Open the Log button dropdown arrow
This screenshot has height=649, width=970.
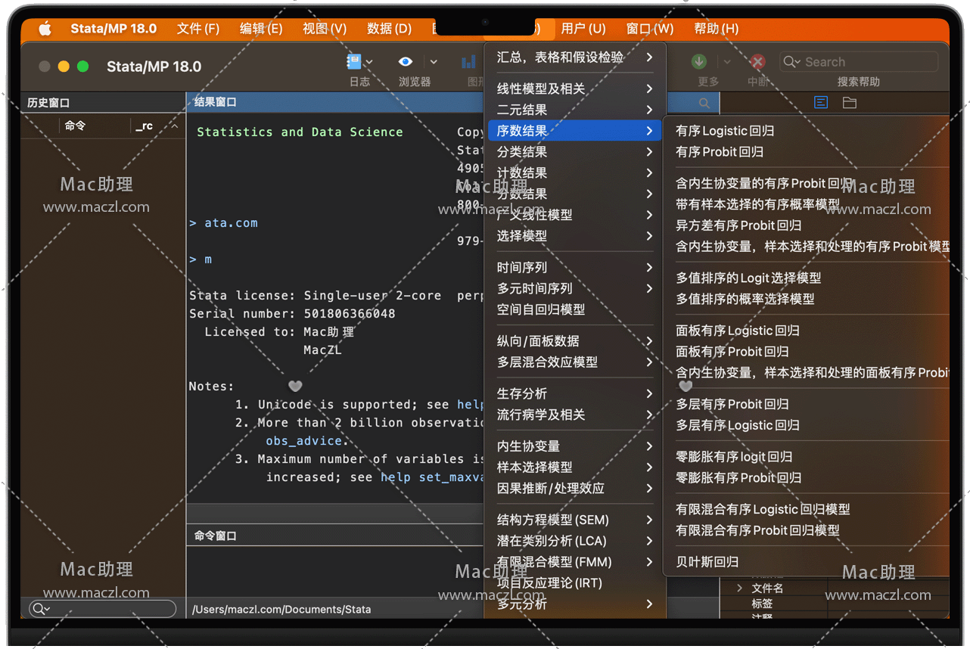[x=370, y=62]
